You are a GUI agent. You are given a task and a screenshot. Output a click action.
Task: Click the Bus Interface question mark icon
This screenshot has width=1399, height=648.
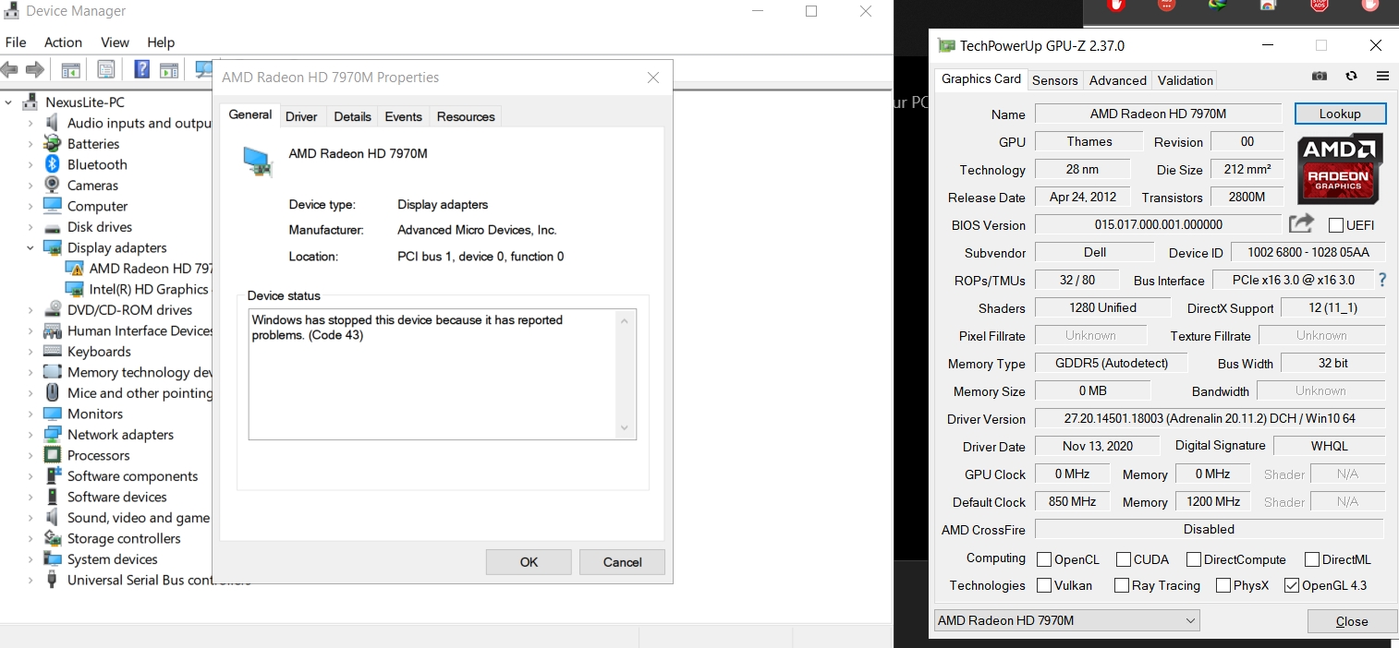[1382, 280]
